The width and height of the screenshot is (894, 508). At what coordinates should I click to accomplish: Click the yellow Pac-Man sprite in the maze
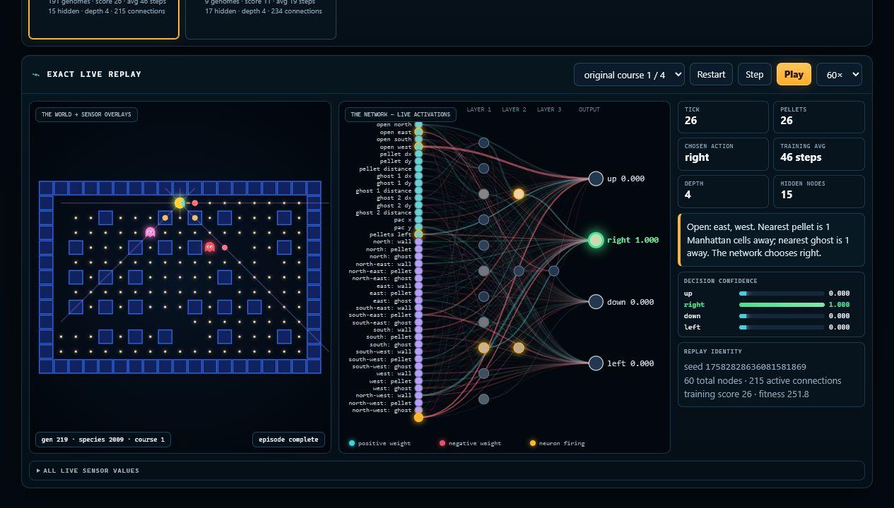pyautogui.click(x=180, y=203)
